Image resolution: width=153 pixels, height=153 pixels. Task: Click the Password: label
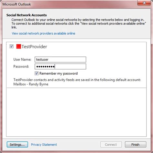(21, 67)
